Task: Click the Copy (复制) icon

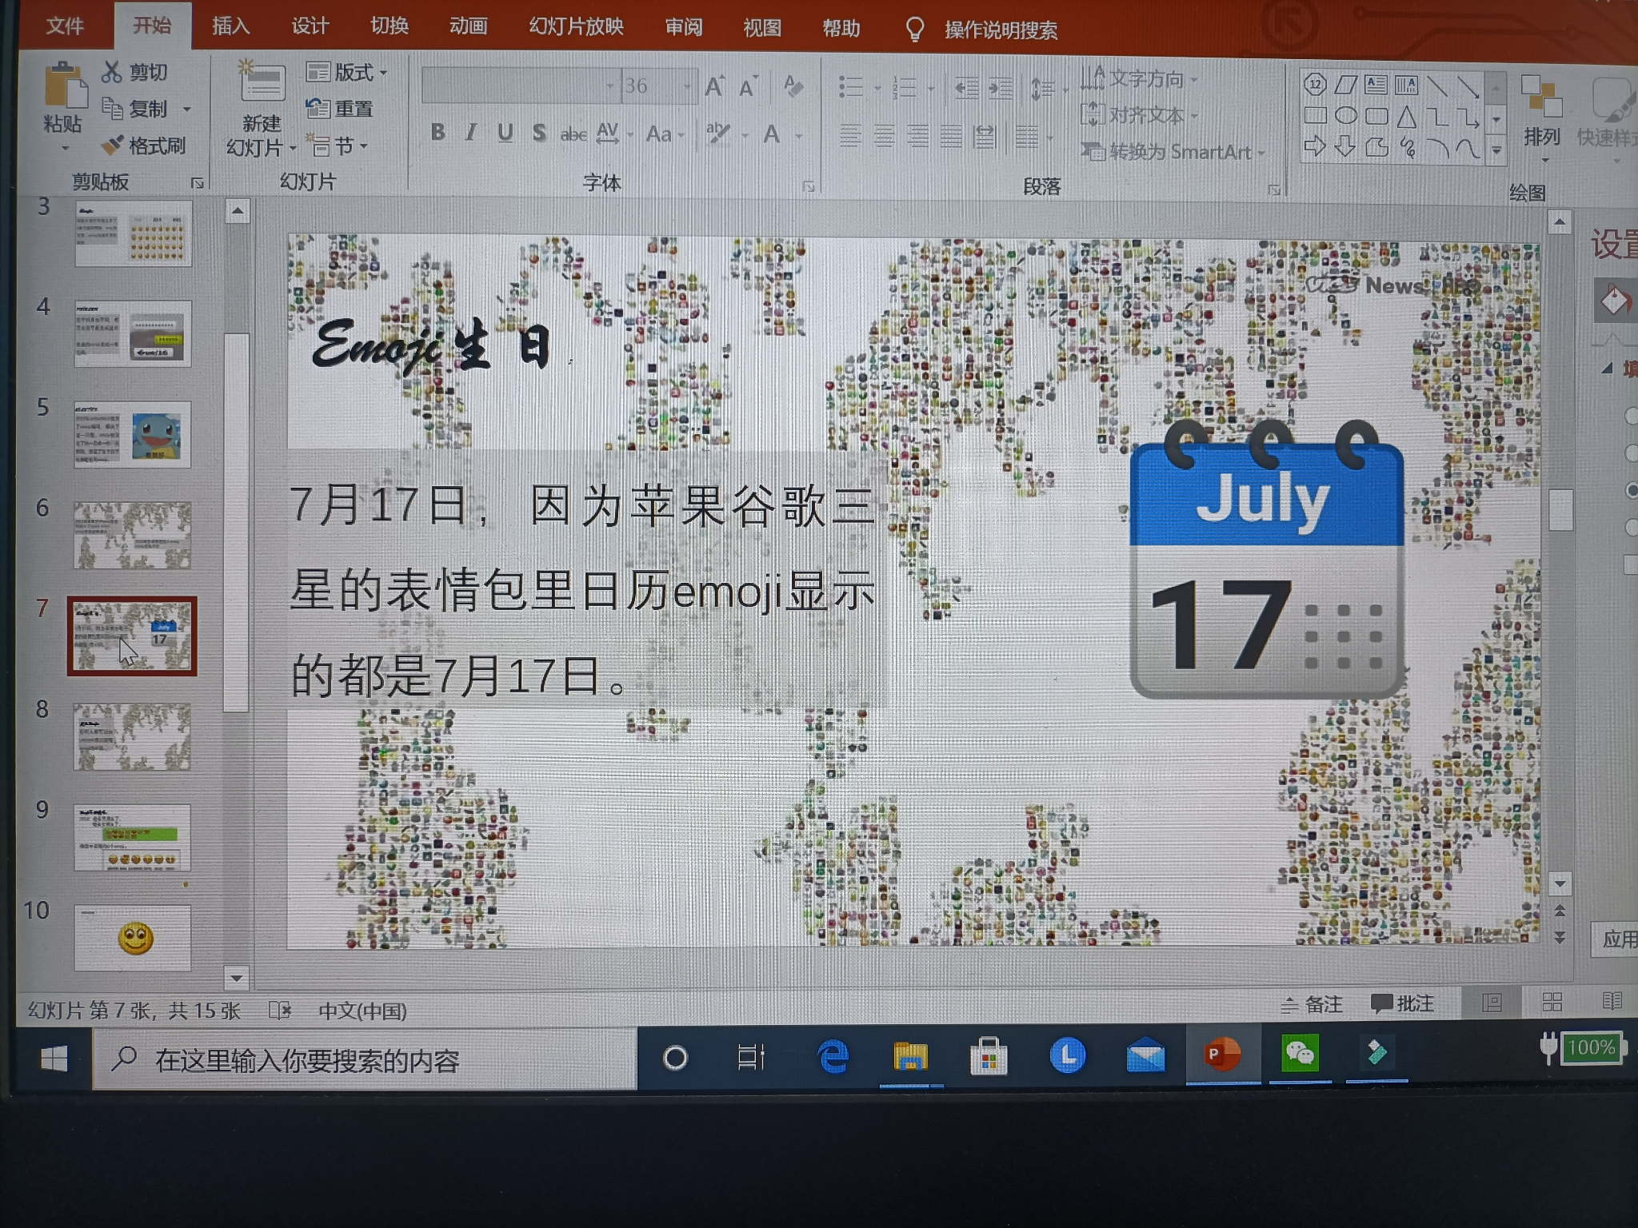Action: click(112, 108)
